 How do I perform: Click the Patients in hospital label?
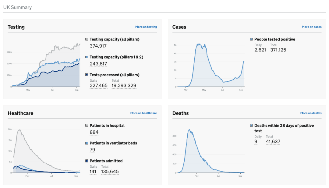[x=107, y=126]
